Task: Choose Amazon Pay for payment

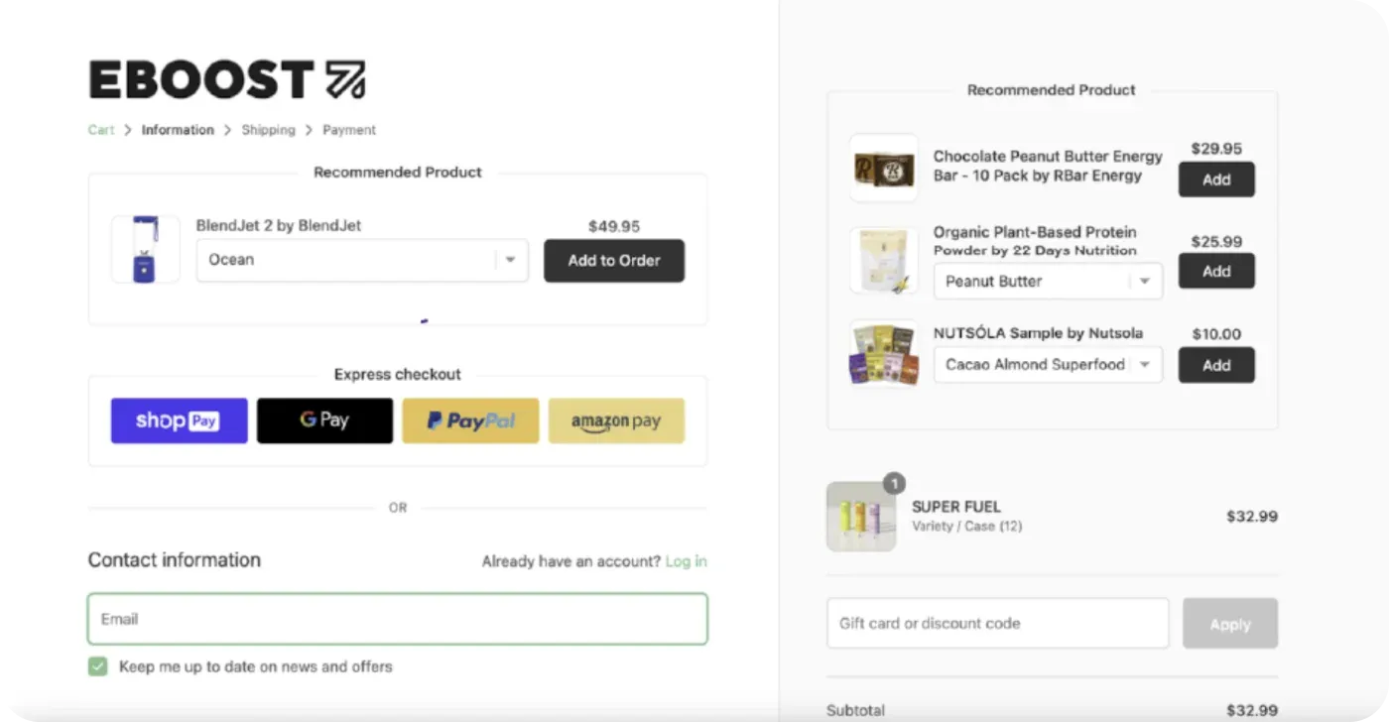Action: [x=616, y=421]
